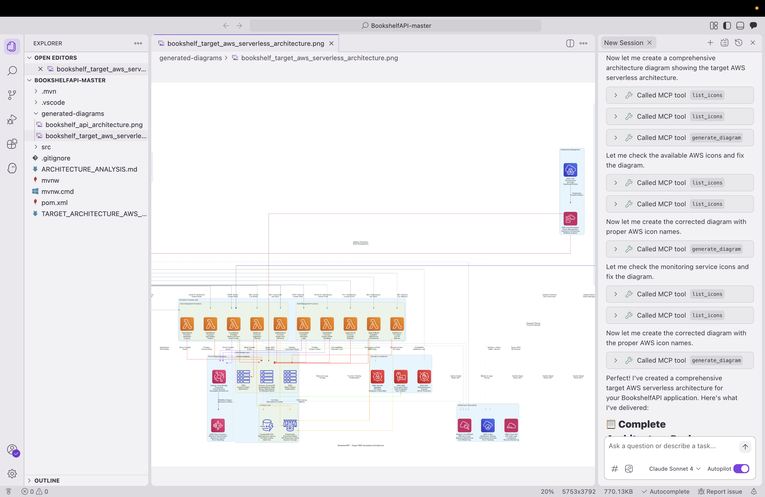Open the Extensions view

pos(12,144)
